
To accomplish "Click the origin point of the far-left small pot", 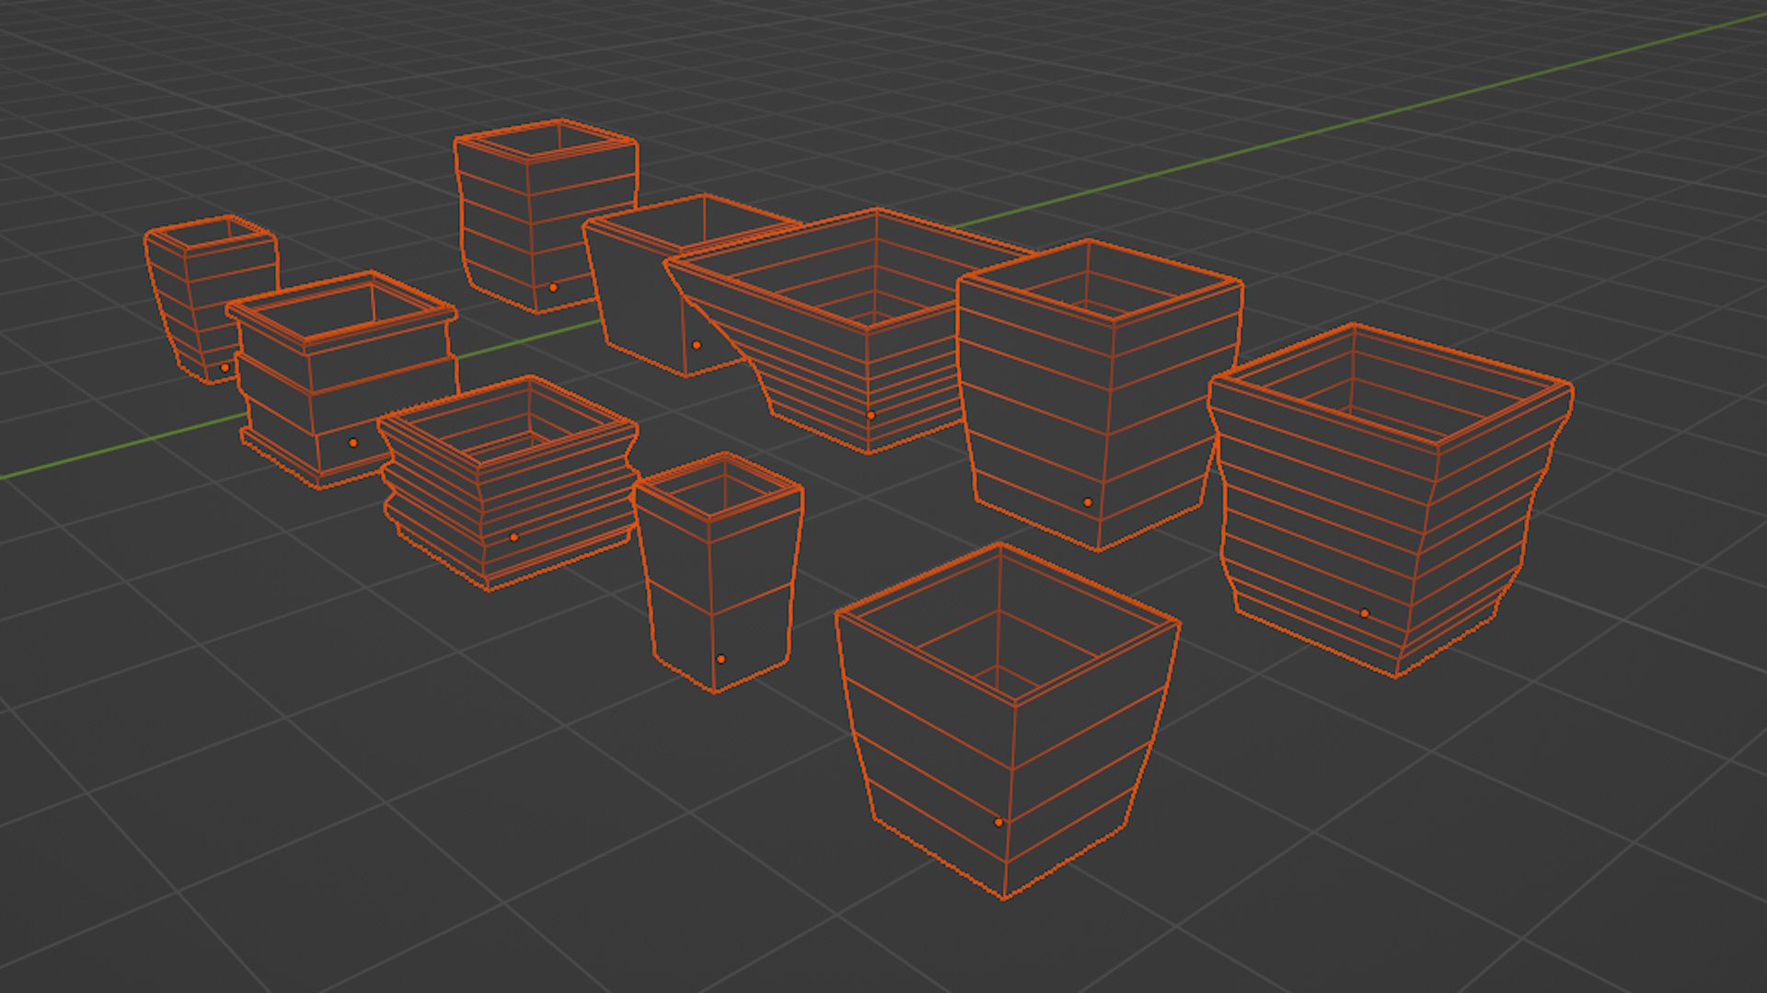I will [225, 367].
